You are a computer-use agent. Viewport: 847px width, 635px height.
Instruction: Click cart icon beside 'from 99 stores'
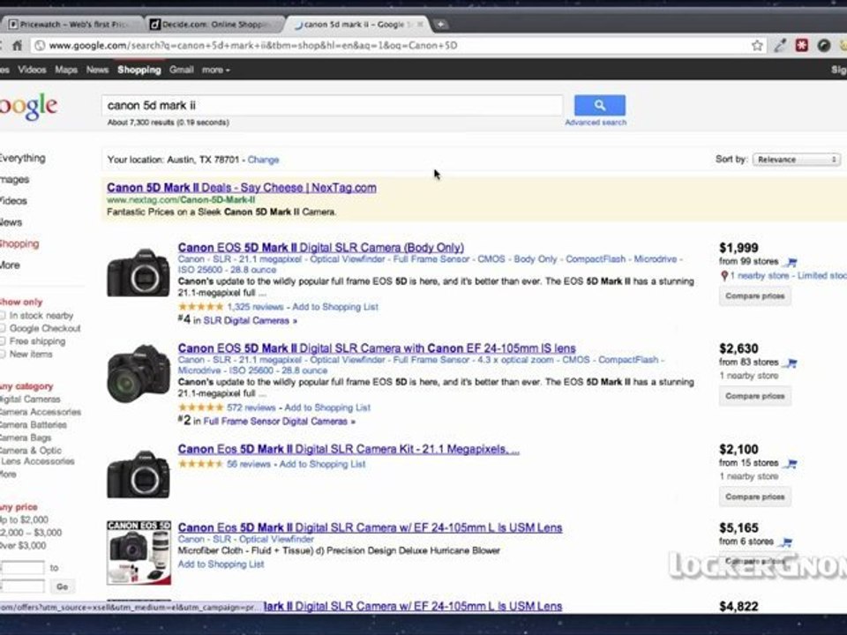point(791,263)
